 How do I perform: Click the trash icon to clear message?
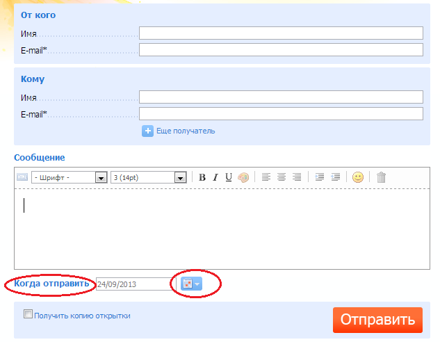point(381,177)
